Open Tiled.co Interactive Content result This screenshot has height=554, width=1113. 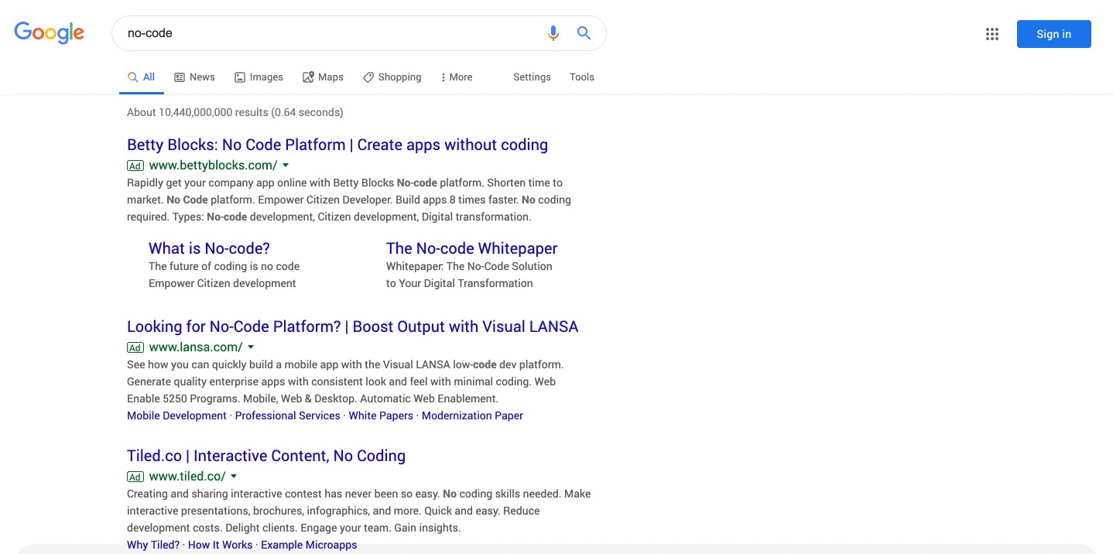click(x=266, y=456)
